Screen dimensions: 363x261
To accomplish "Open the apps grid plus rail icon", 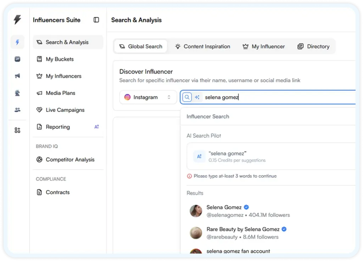I will pyautogui.click(x=17, y=130).
